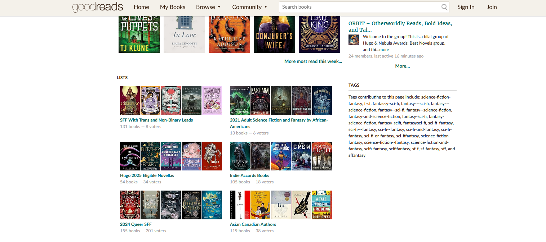The width and height of the screenshot is (546, 242).
Task: Open Asian Canadian Authors list
Action: pyautogui.click(x=253, y=224)
